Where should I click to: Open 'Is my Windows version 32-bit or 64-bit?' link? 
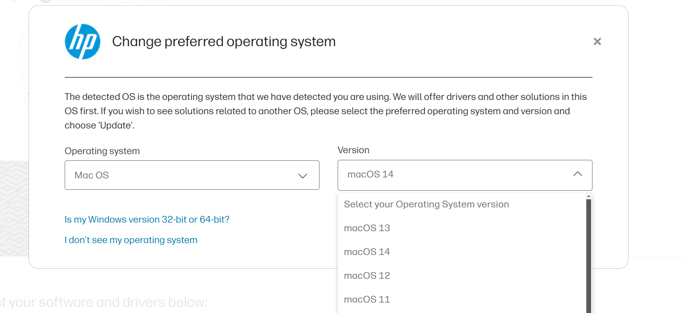[147, 219]
